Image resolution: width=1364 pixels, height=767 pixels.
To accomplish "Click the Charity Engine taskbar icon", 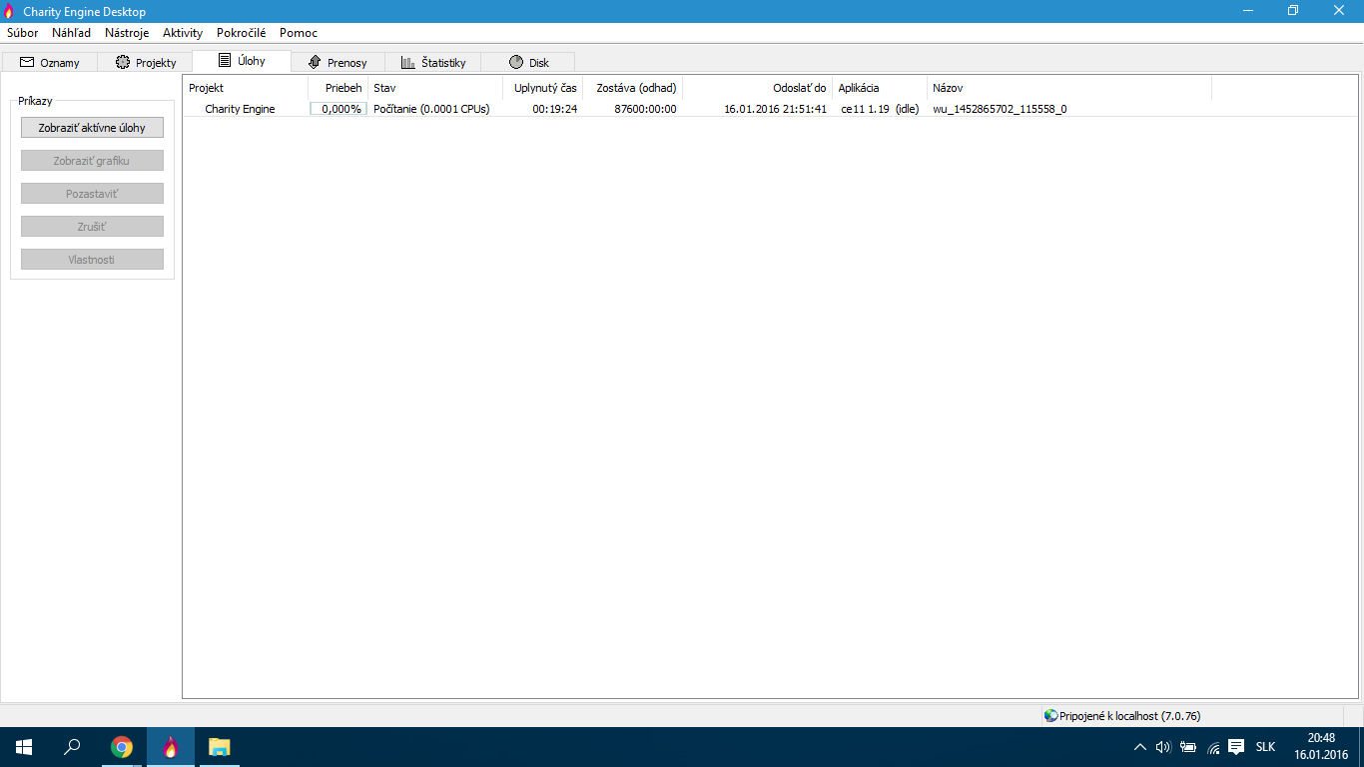I will tap(171, 747).
